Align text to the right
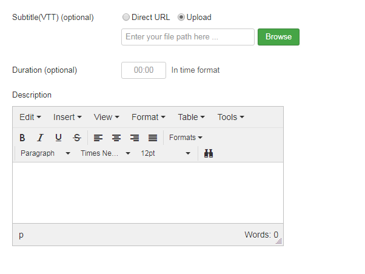The width and height of the screenshot is (365, 274). pos(135,138)
